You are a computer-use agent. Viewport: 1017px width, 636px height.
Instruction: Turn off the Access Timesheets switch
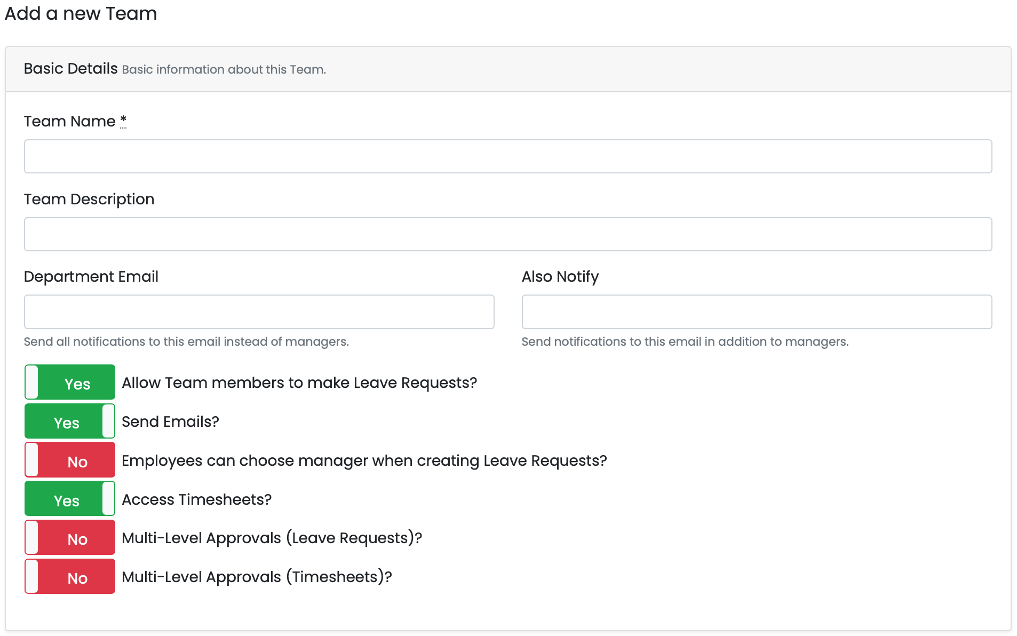70,499
